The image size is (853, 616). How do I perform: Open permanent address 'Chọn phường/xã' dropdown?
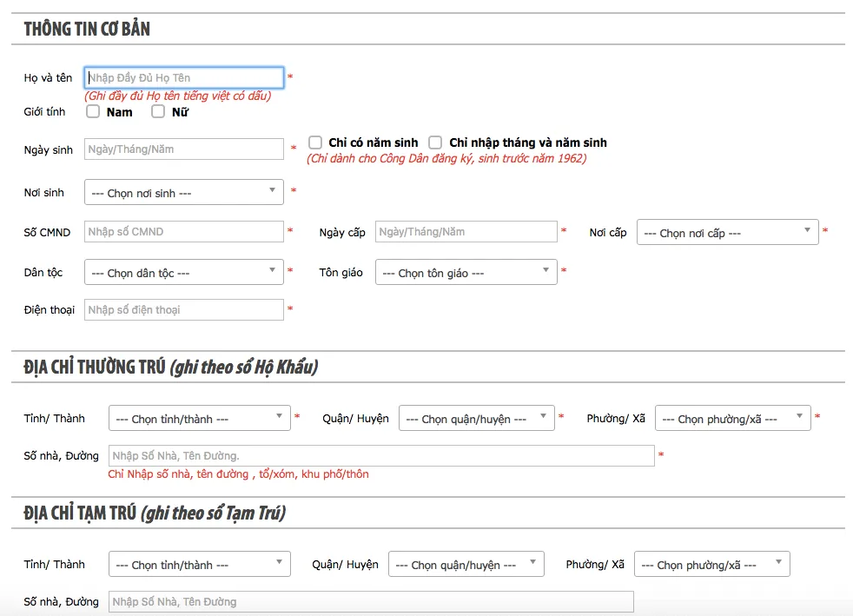tap(732, 418)
